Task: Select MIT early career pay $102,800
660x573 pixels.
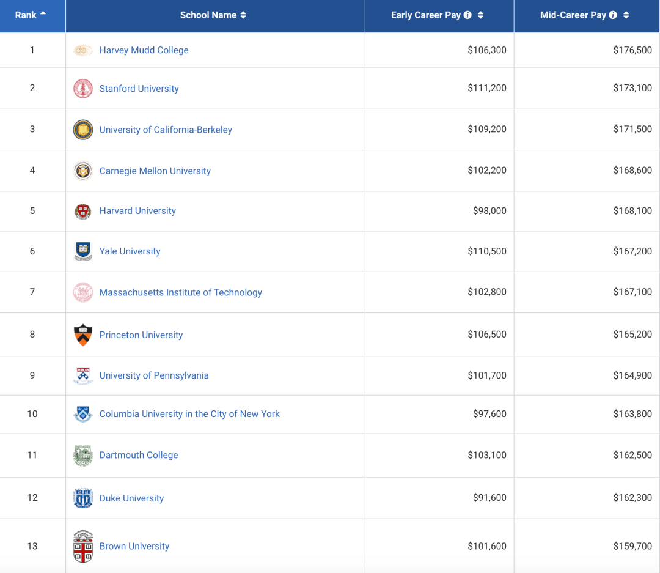Action: [x=487, y=292]
